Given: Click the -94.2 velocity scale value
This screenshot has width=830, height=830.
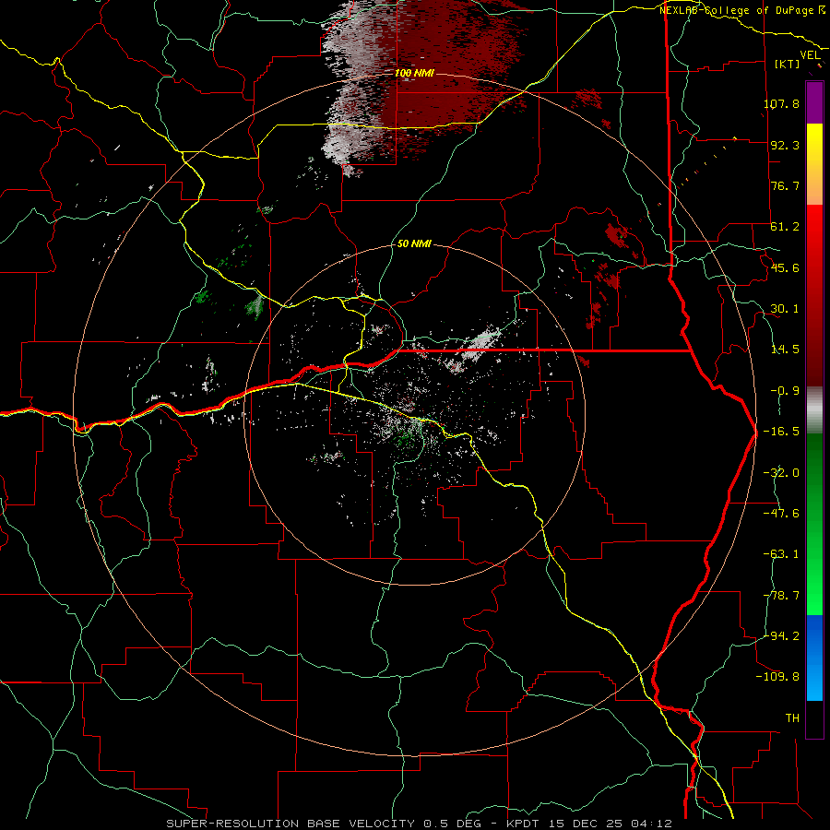Looking at the screenshot, I should point(781,635).
